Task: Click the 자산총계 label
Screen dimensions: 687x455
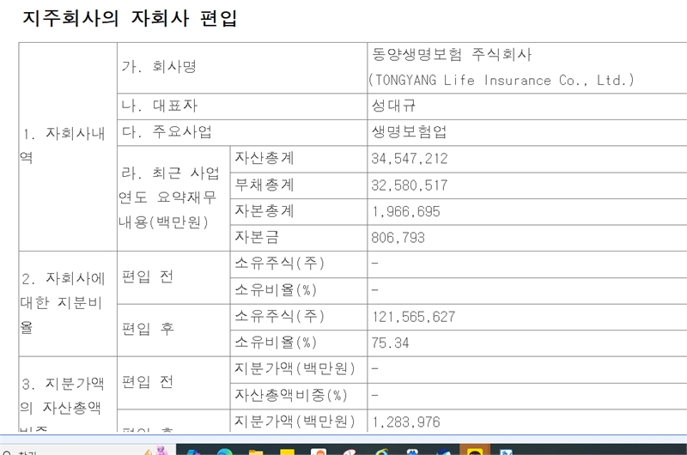Action: click(x=264, y=158)
